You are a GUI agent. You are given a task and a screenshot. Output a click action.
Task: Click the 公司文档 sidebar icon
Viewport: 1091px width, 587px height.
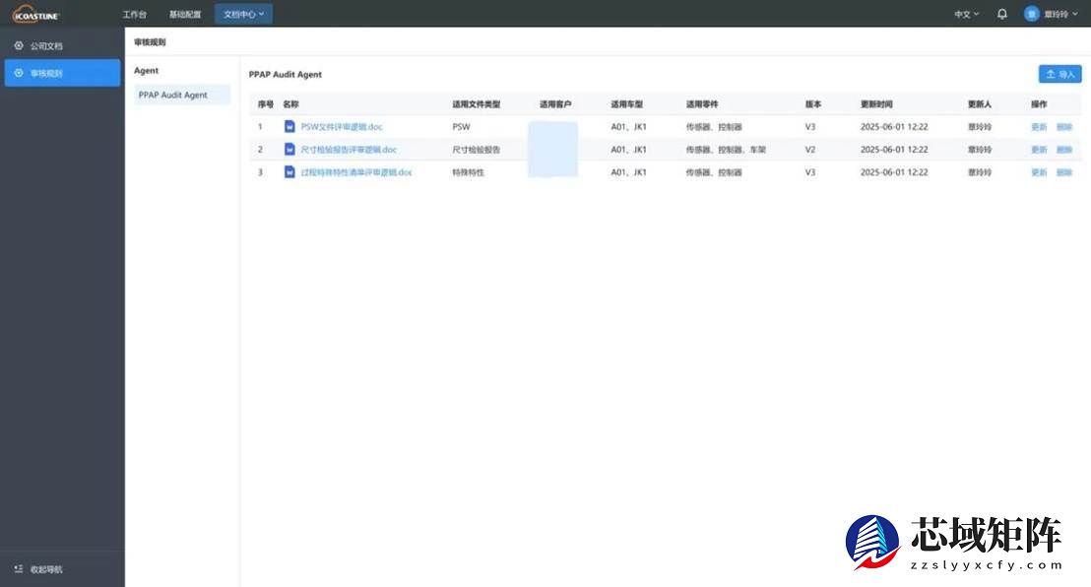[17, 45]
